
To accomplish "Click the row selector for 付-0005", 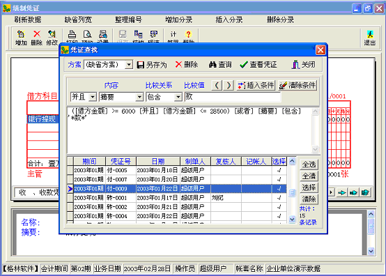I will [70, 170].
